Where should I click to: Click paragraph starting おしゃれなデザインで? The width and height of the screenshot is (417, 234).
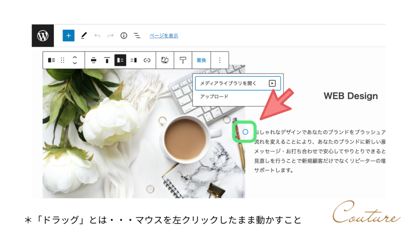tap(320, 151)
